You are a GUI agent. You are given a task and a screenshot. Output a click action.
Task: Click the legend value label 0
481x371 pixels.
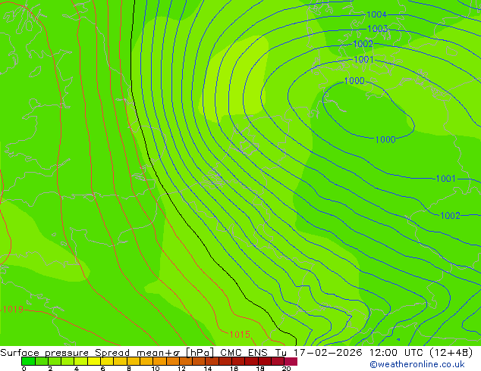click(24, 369)
